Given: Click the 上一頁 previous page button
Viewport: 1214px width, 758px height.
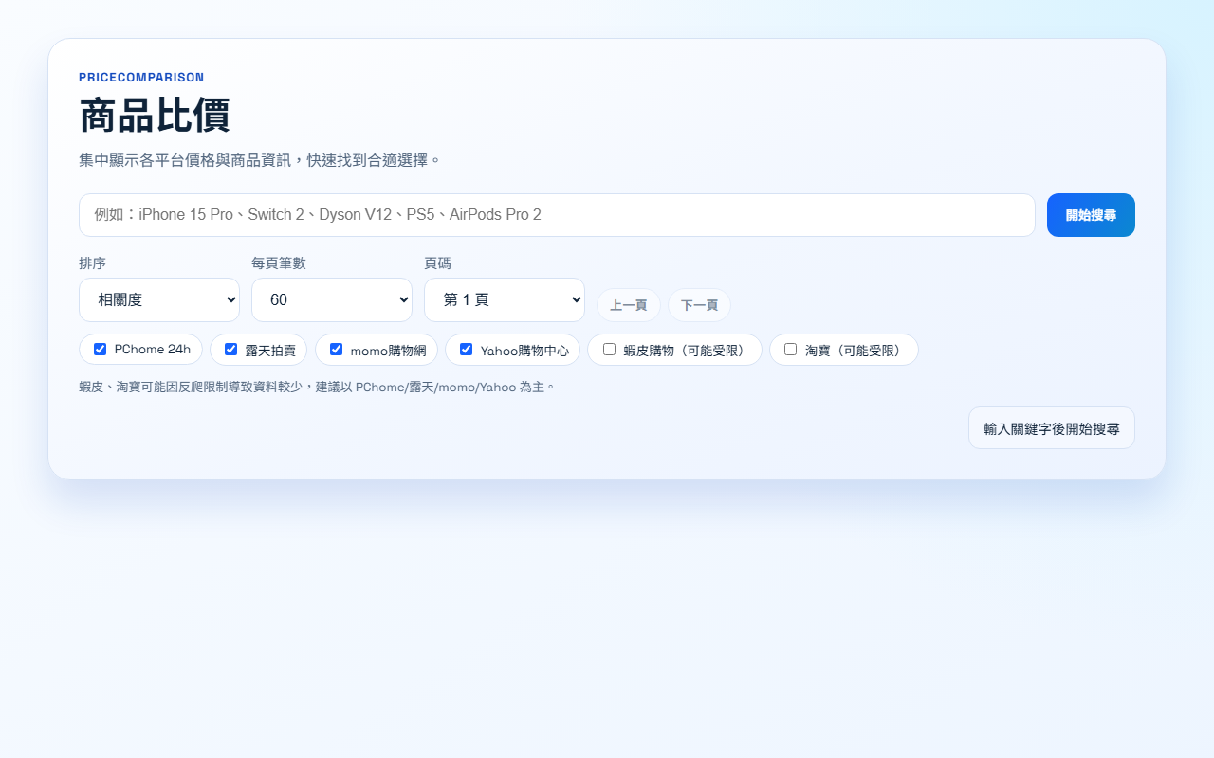Looking at the screenshot, I should tap(629, 305).
